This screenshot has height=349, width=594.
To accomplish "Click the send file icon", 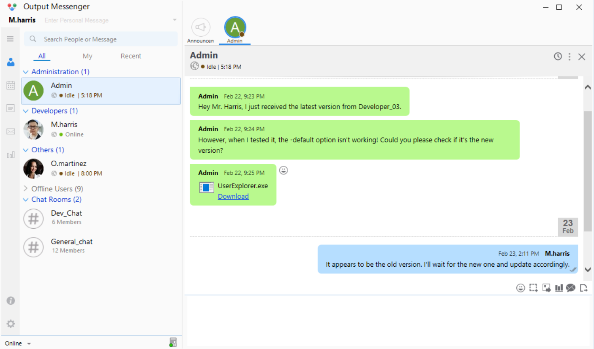I will click(x=584, y=288).
